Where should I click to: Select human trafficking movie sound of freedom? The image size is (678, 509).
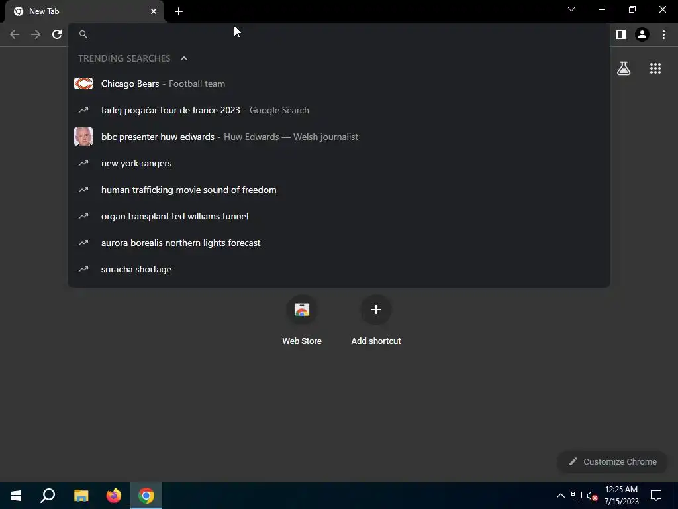coord(338,190)
